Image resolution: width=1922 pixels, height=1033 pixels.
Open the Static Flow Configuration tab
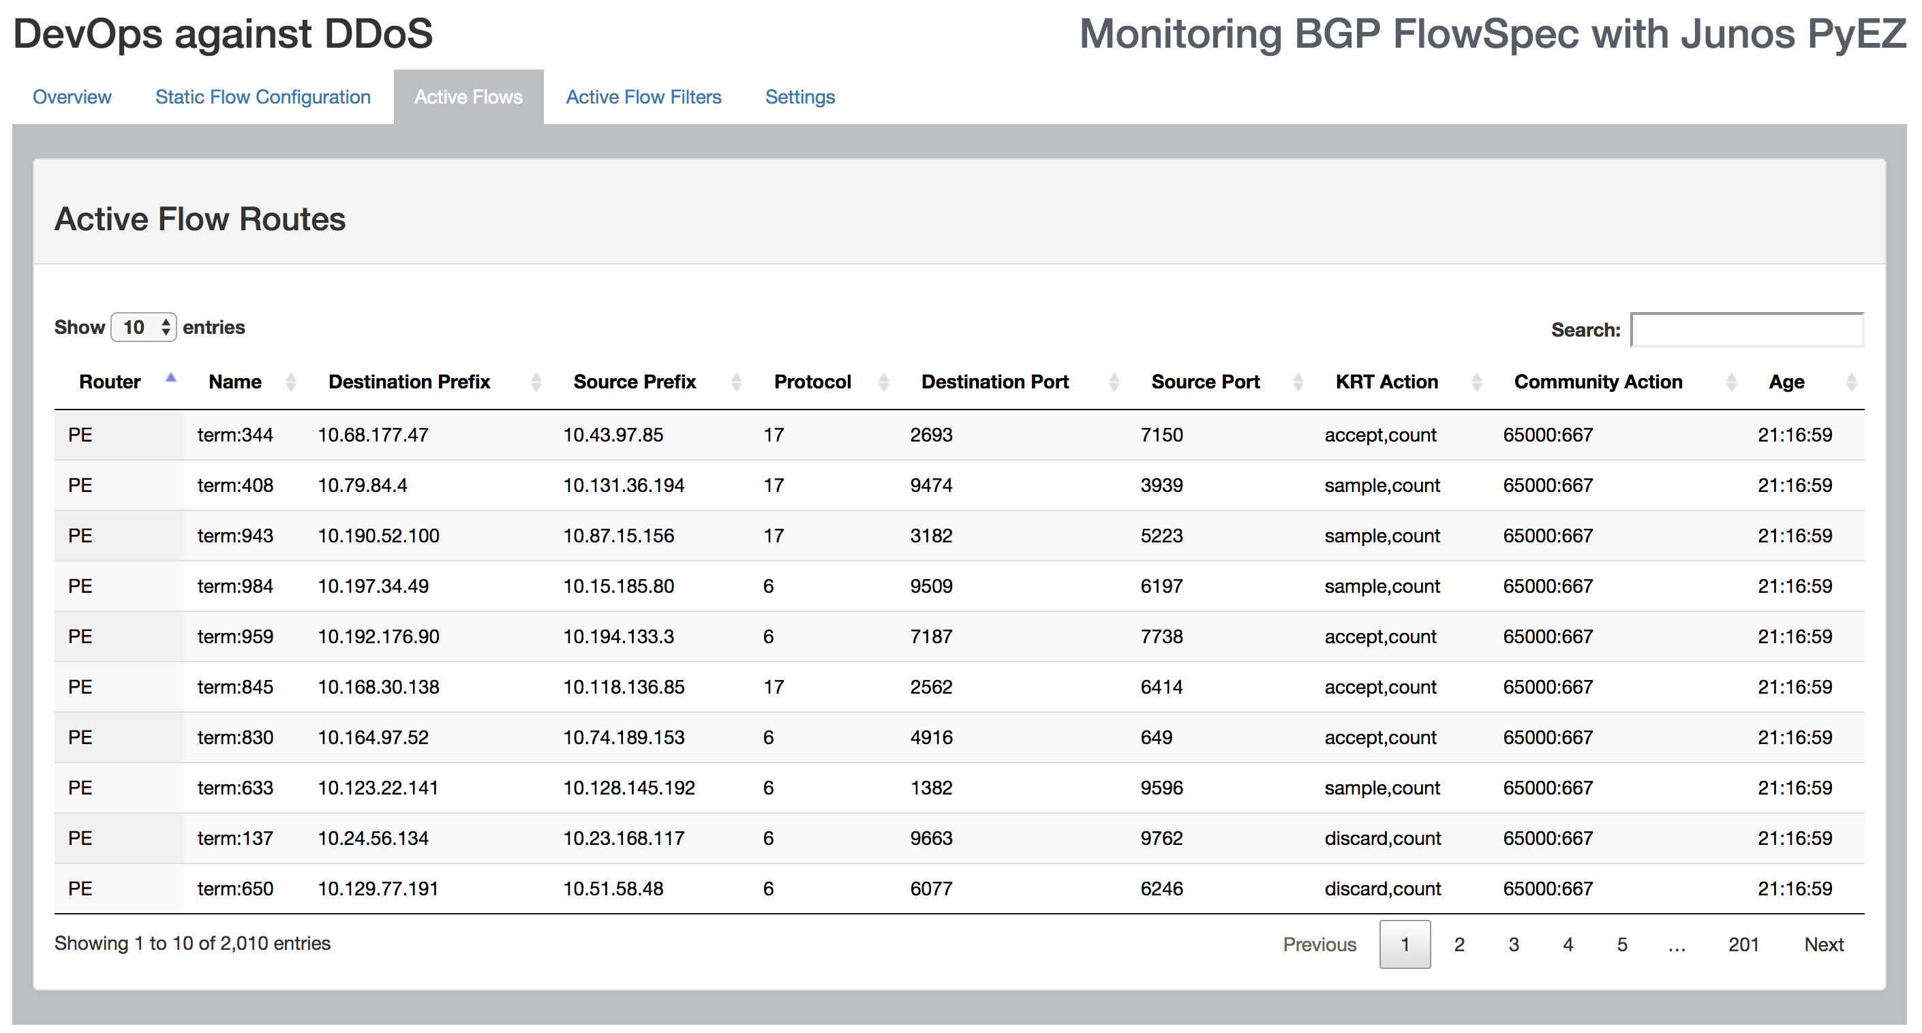[262, 97]
